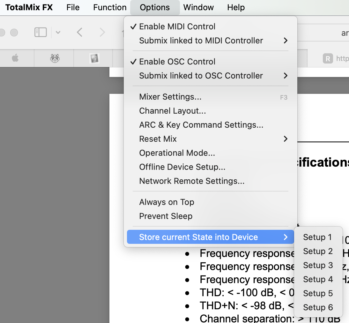Expand the Reset Mix submenu

click(210, 139)
